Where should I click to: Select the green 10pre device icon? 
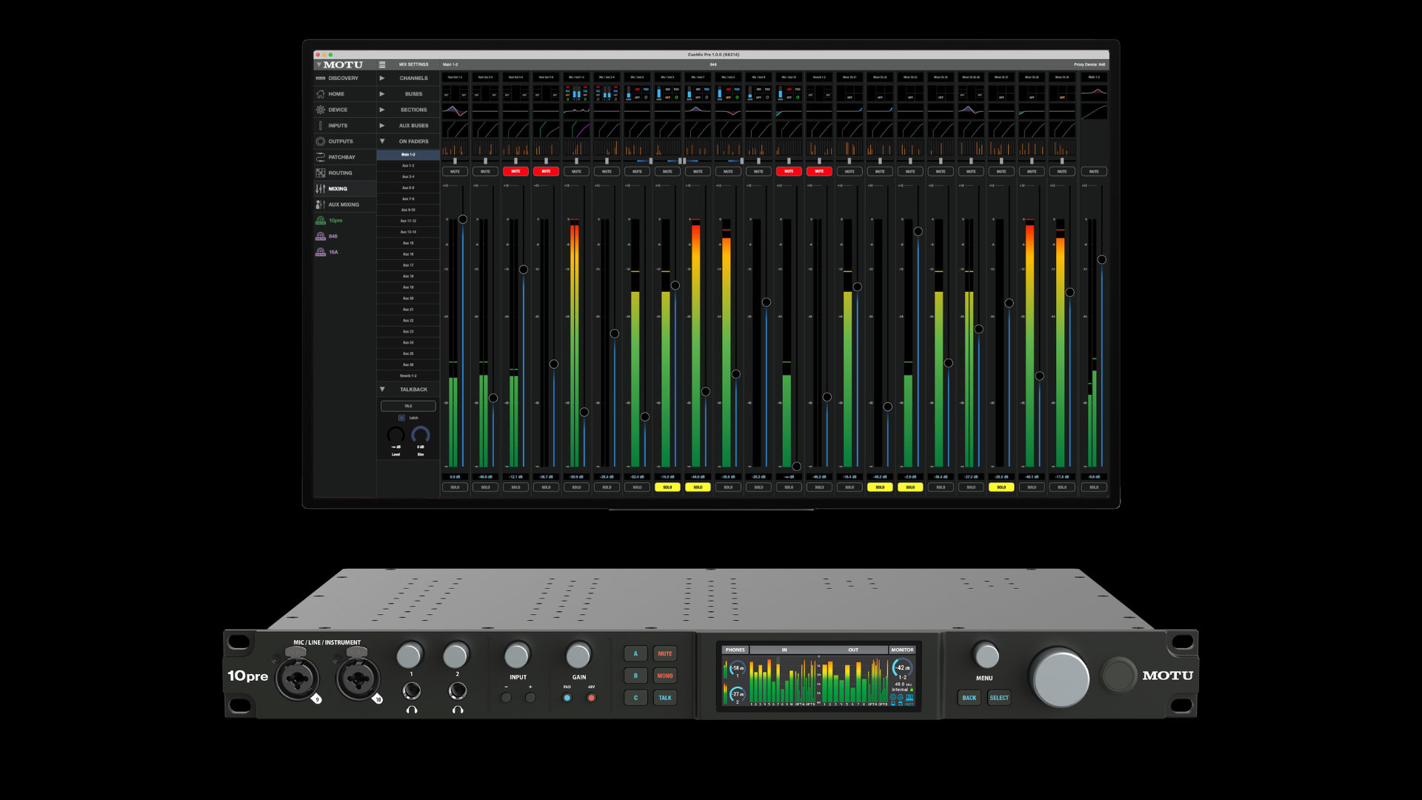[321, 221]
